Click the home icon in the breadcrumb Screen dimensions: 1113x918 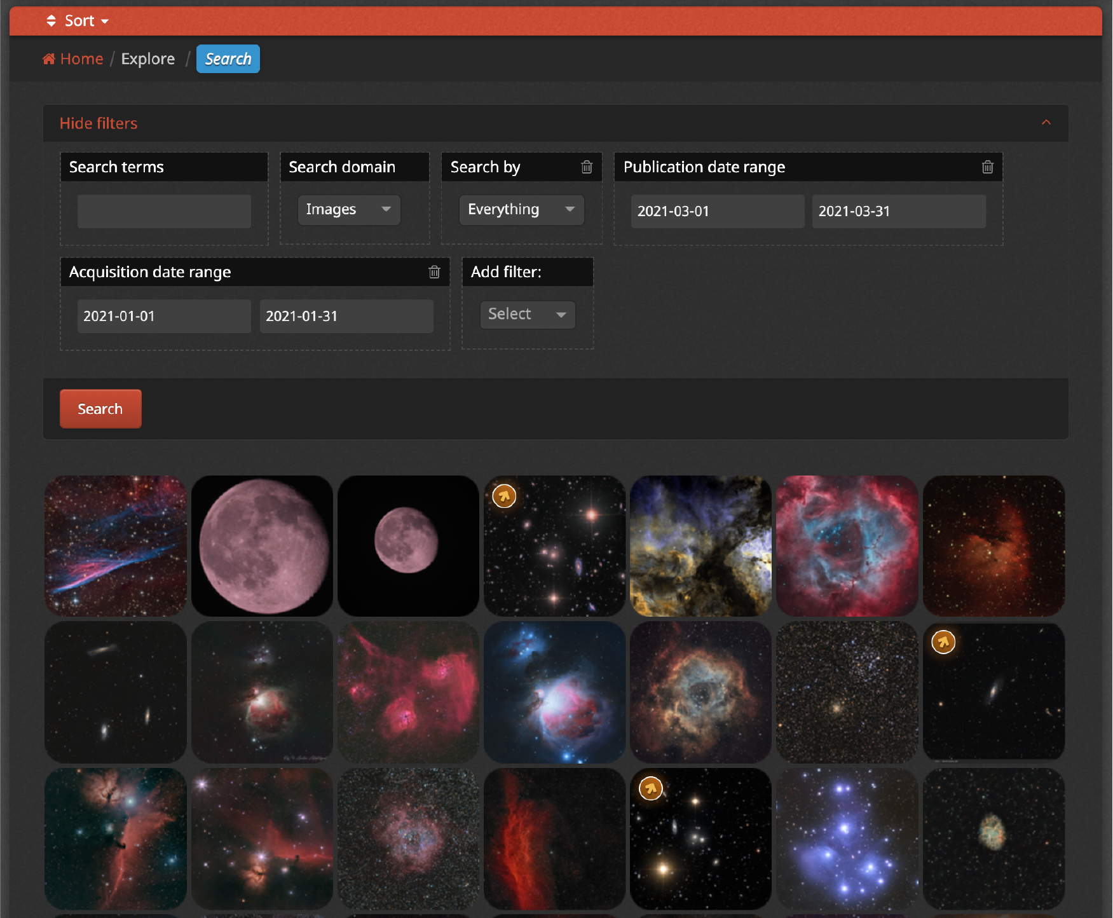tap(49, 58)
